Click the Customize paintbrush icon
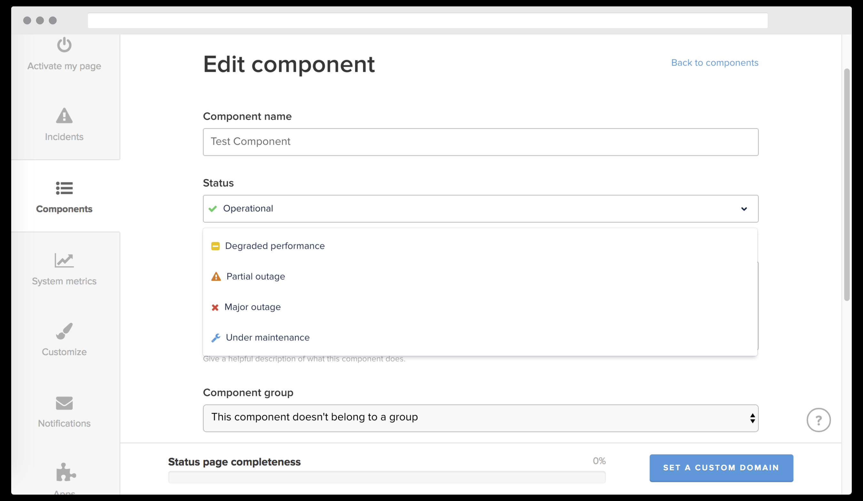863x501 pixels. coord(64,331)
